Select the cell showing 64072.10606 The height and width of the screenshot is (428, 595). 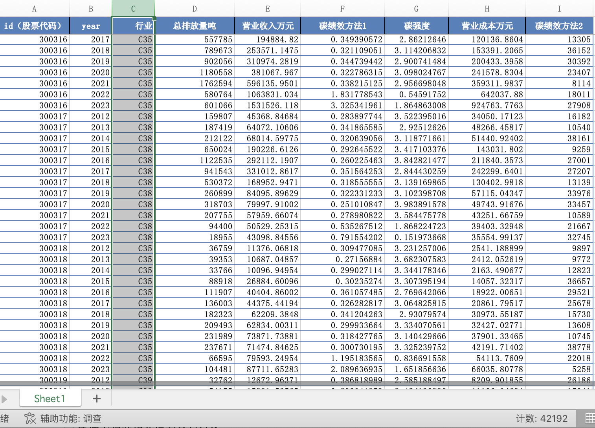[x=268, y=127]
